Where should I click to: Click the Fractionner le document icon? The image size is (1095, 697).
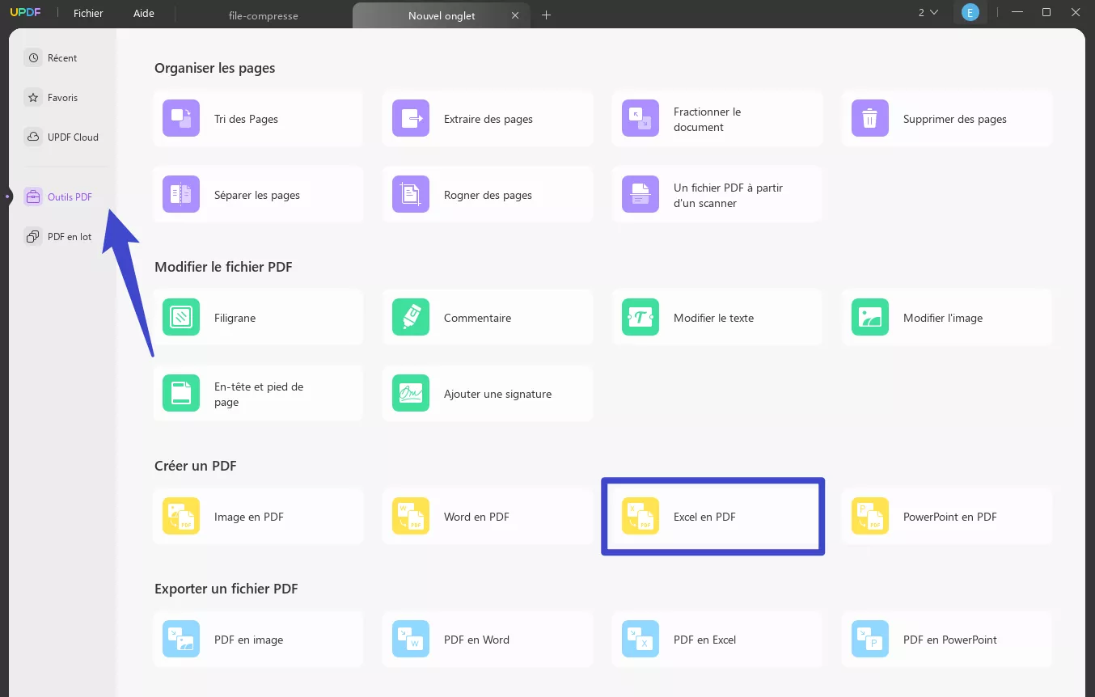coord(641,118)
